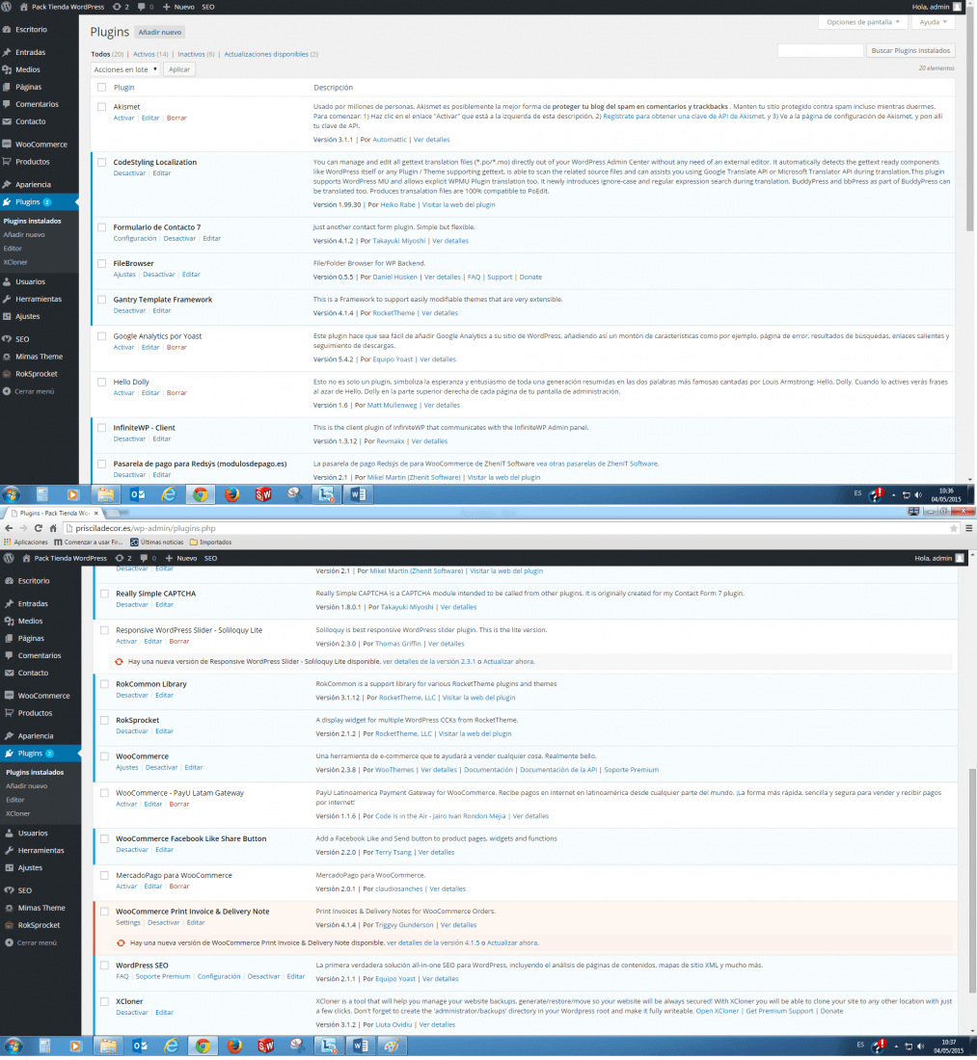Tick the MercadoPago para WooCommerce checkbox
Image resolution: width=977 pixels, height=1060 pixels.
coord(104,875)
